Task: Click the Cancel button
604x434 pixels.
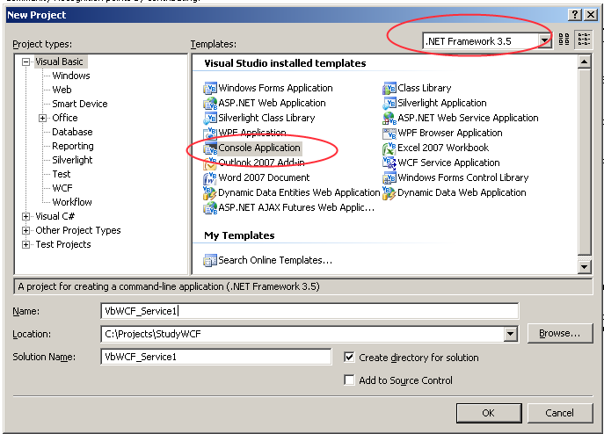Action: [559, 413]
